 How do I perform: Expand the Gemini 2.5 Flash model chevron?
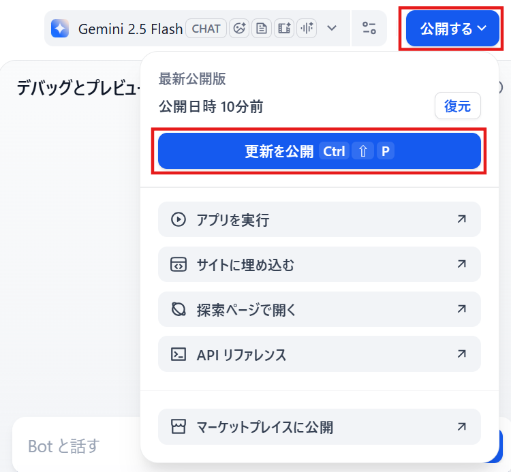point(332,29)
